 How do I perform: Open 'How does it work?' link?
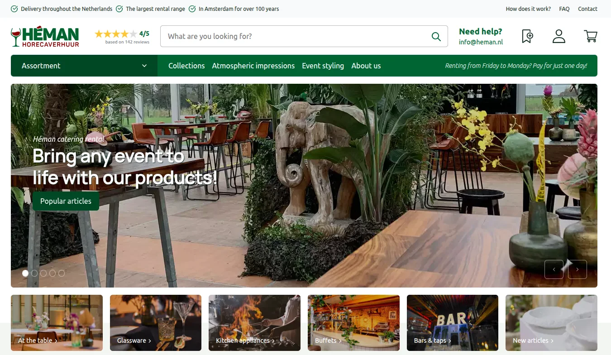[528, 9]
